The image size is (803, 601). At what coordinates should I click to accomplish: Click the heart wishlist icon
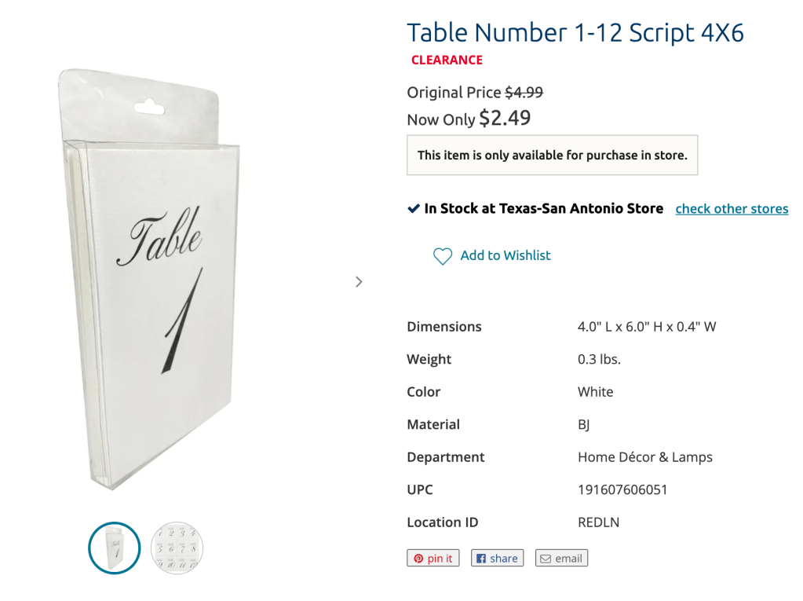[443, 256]
